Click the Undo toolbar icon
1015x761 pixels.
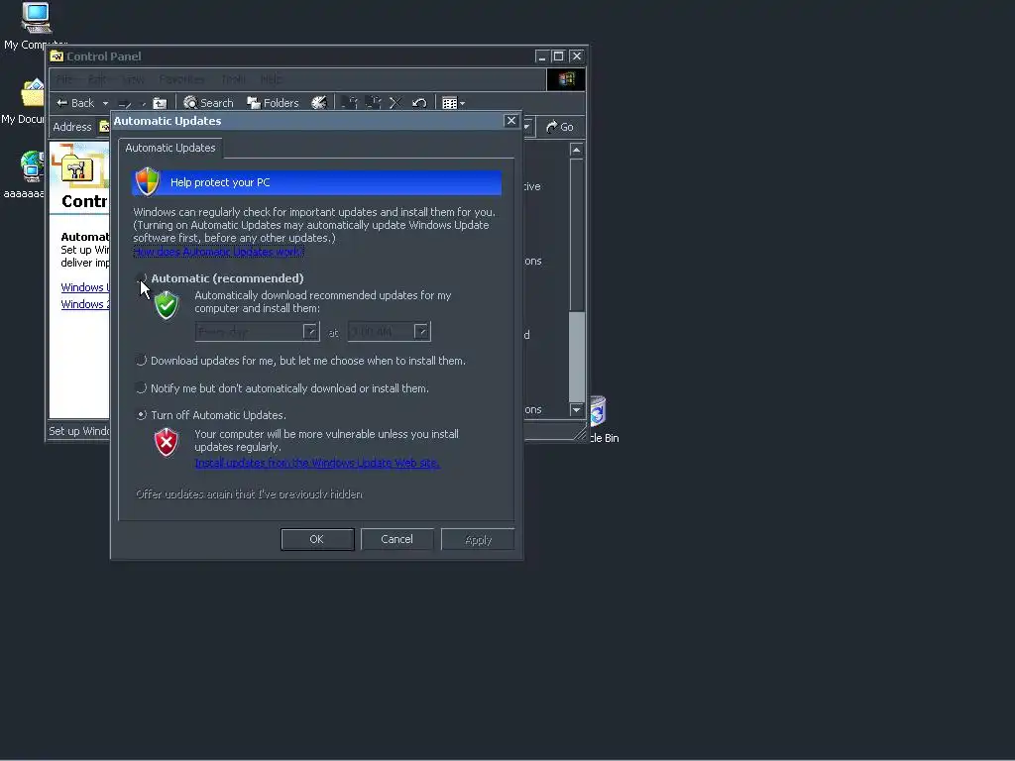point(419,103)
